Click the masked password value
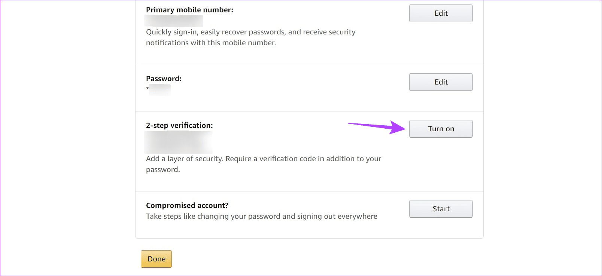The height and width of the screenshot is (276, 602). 158,90
